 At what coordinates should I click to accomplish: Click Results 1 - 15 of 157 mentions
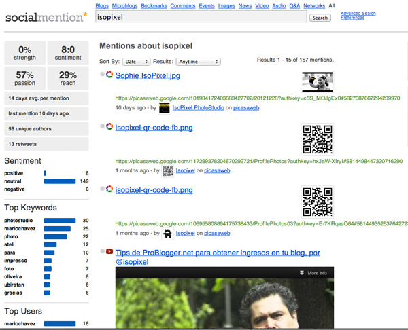(x=295, y=60)
